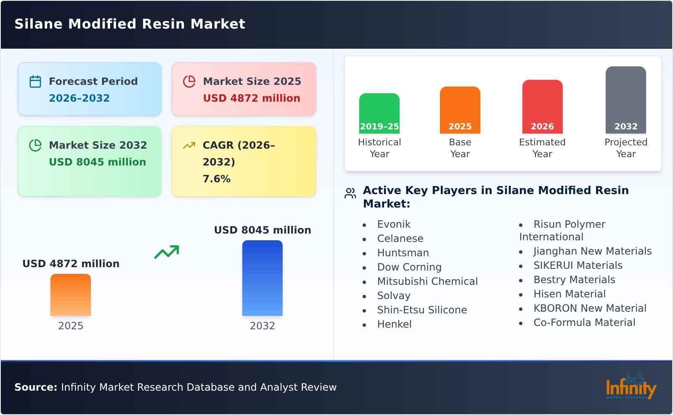The image size is (673, 415).
Task: Click the calendar icon beside Forecast Period
Action: pos(35,81)
